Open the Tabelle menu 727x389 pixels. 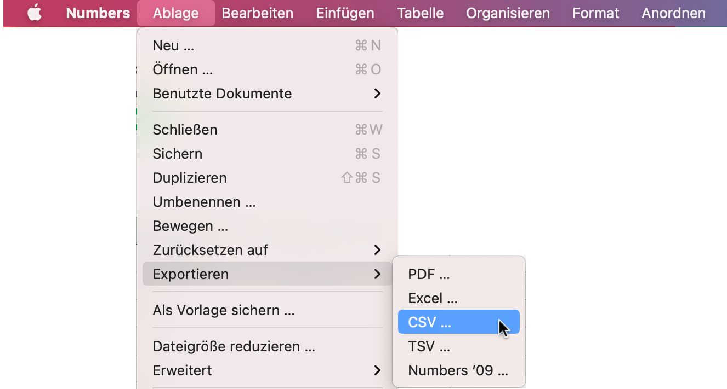coord(420,13)
